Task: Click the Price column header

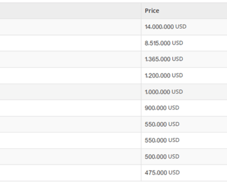Action: click(x=184, y=11)
